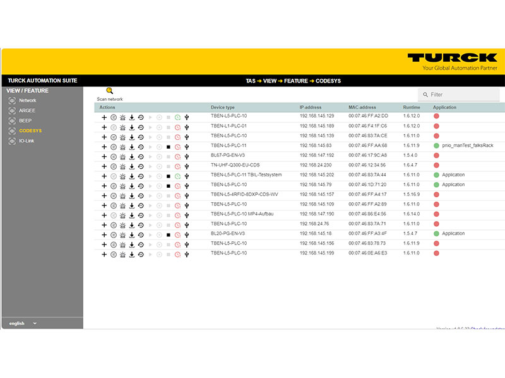The width and height of the screenshot is (505, 378).
Task: Click the reset icon for TBEN-L1-PLC-01
Action: pos(141,128)
